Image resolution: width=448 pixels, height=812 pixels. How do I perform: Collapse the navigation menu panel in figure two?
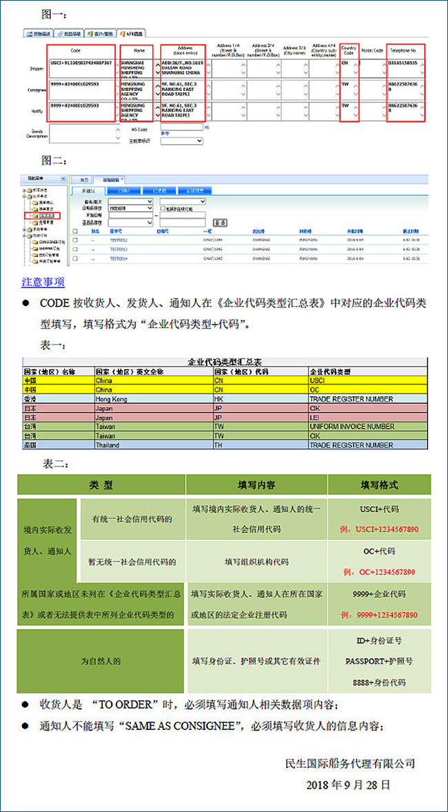tap(63, 179)
